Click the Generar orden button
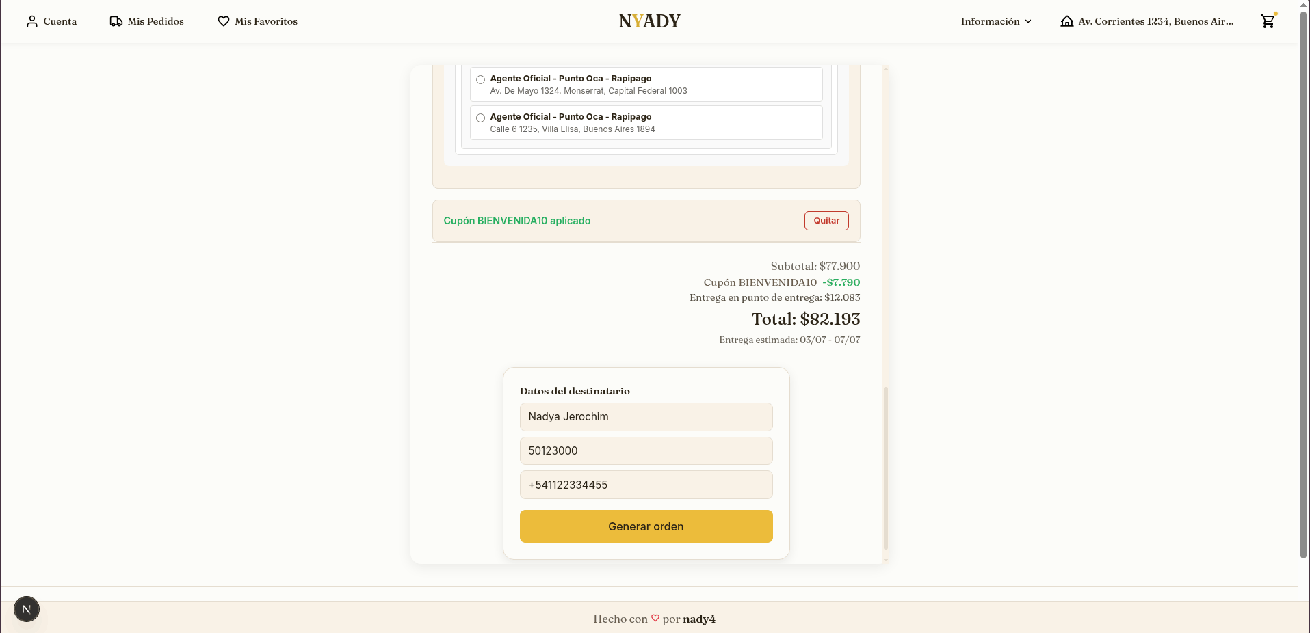1310x633 pixels. point(646,526)
